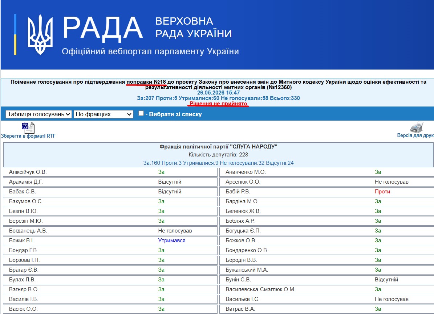Click the 'Утримався' vote of Божик В.І.
This screenshot has height=314, width=434.
pos(172,240)
